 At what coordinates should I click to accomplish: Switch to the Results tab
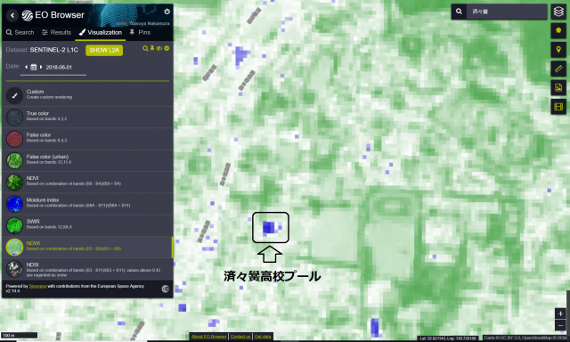click(x=56, y=32)
